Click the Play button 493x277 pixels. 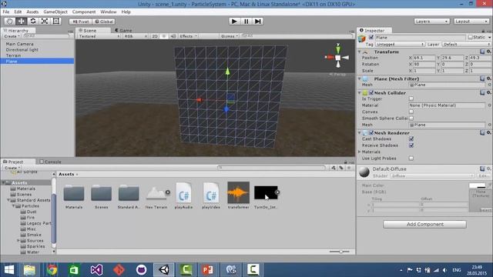click(234, 21)
